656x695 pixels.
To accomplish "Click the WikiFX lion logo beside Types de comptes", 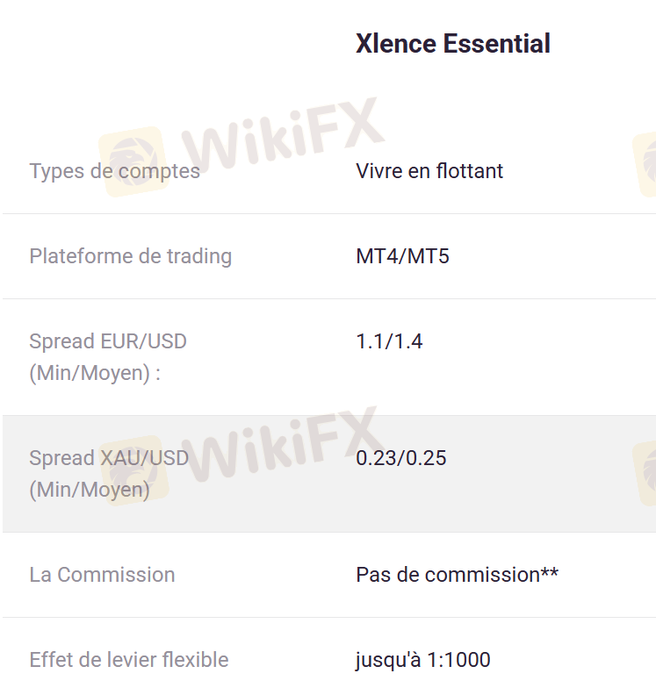I will click(x=133, y=161).
